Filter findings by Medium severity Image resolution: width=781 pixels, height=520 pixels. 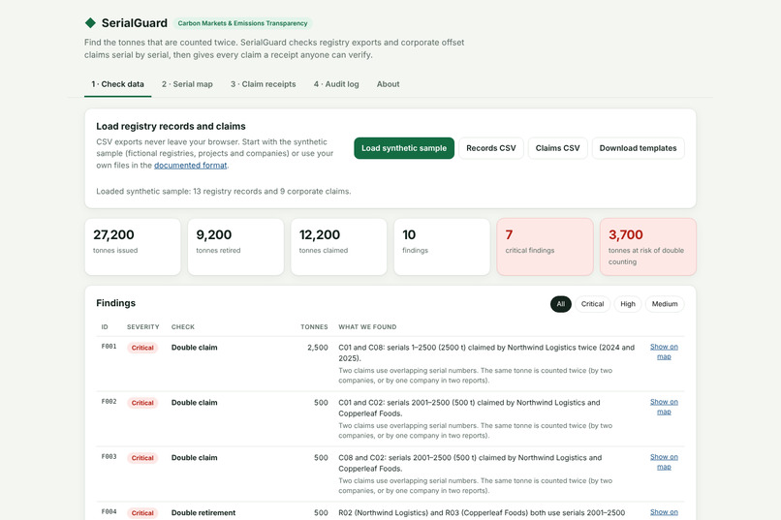click(665, 304)
